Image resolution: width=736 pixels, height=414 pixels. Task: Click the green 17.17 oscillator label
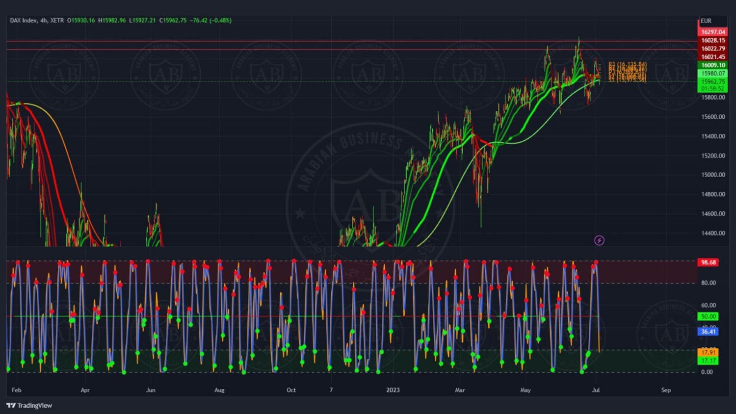pos(708,361)
